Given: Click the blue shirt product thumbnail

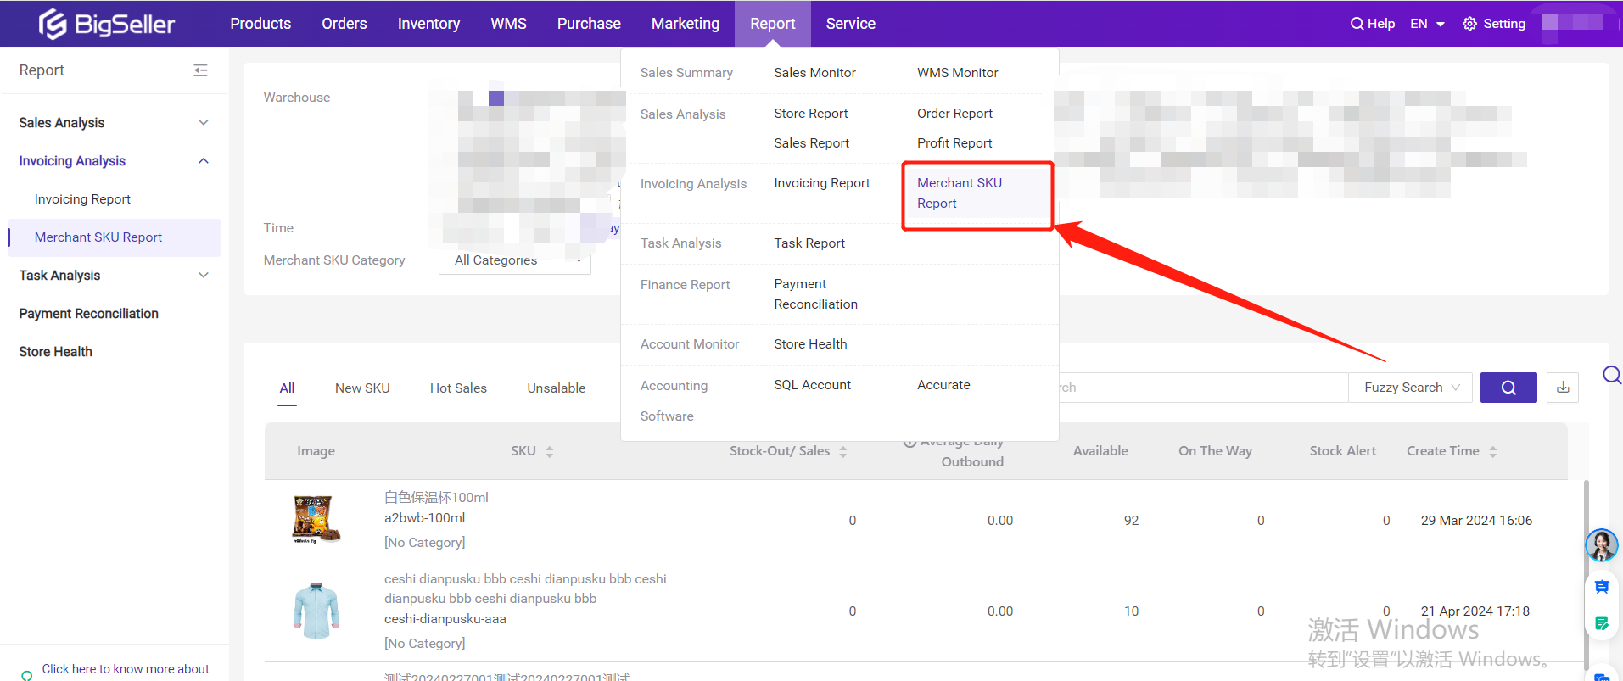Looking at the screenshot, I should (316, 611).
